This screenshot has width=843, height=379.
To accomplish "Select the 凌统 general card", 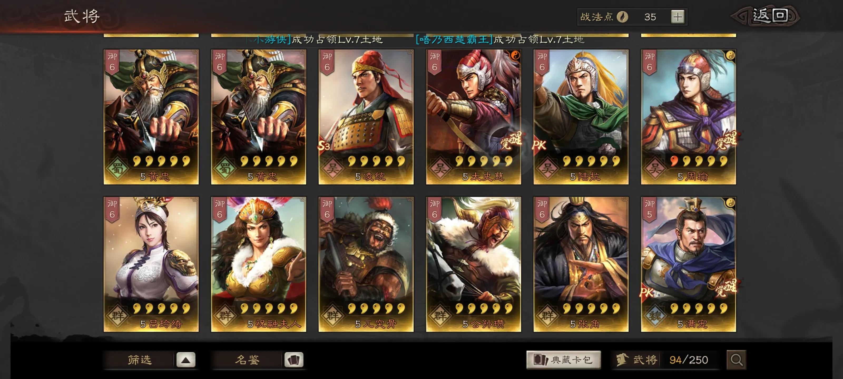I will (366, 117).
